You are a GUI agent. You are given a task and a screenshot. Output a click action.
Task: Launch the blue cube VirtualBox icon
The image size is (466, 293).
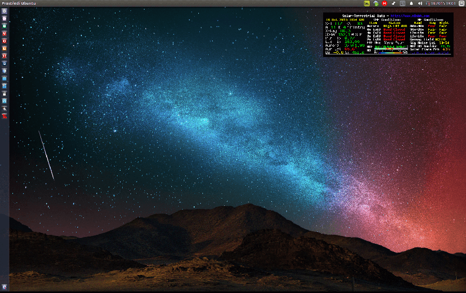click(x=5, y=70)
